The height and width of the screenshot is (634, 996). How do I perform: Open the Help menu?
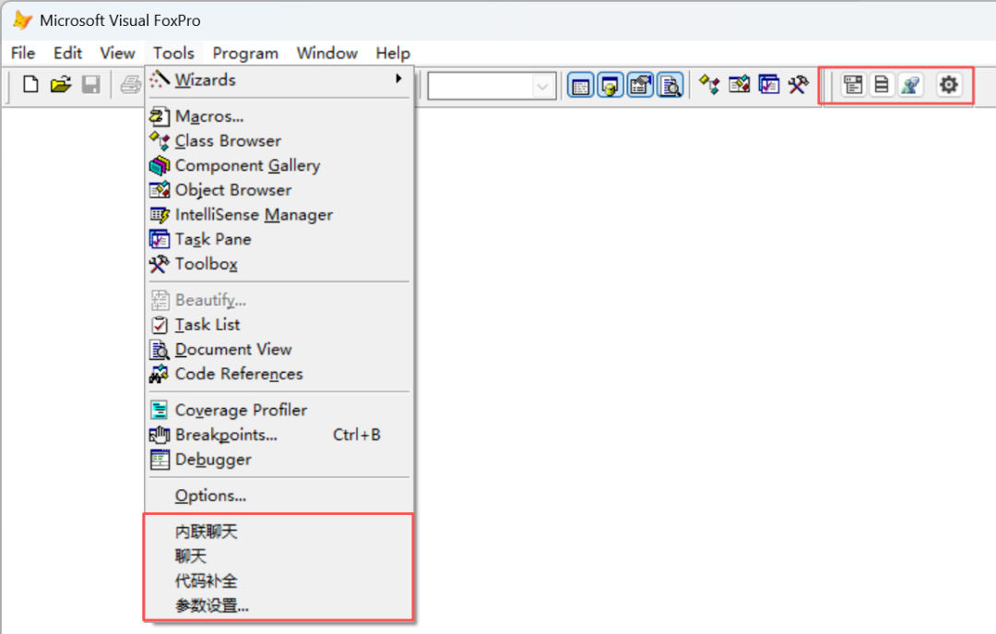click(x=393, y=53)
